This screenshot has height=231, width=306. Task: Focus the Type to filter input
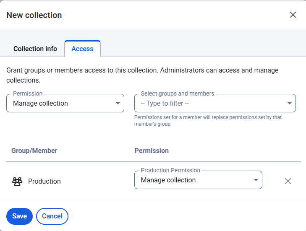(x=210, y=104)
